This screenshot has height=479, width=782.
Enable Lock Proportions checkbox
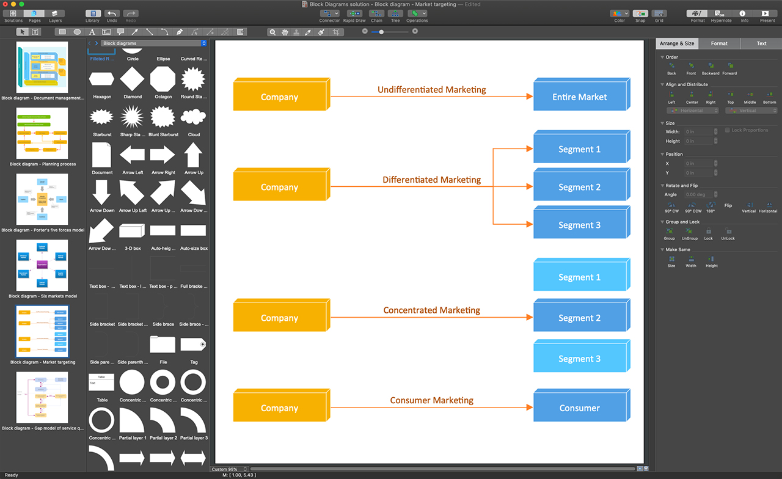(727, 130)
